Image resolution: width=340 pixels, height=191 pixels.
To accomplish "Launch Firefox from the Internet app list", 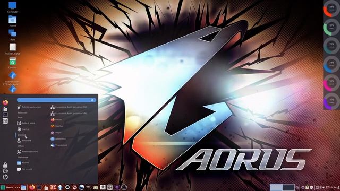I will coord(56,120).
